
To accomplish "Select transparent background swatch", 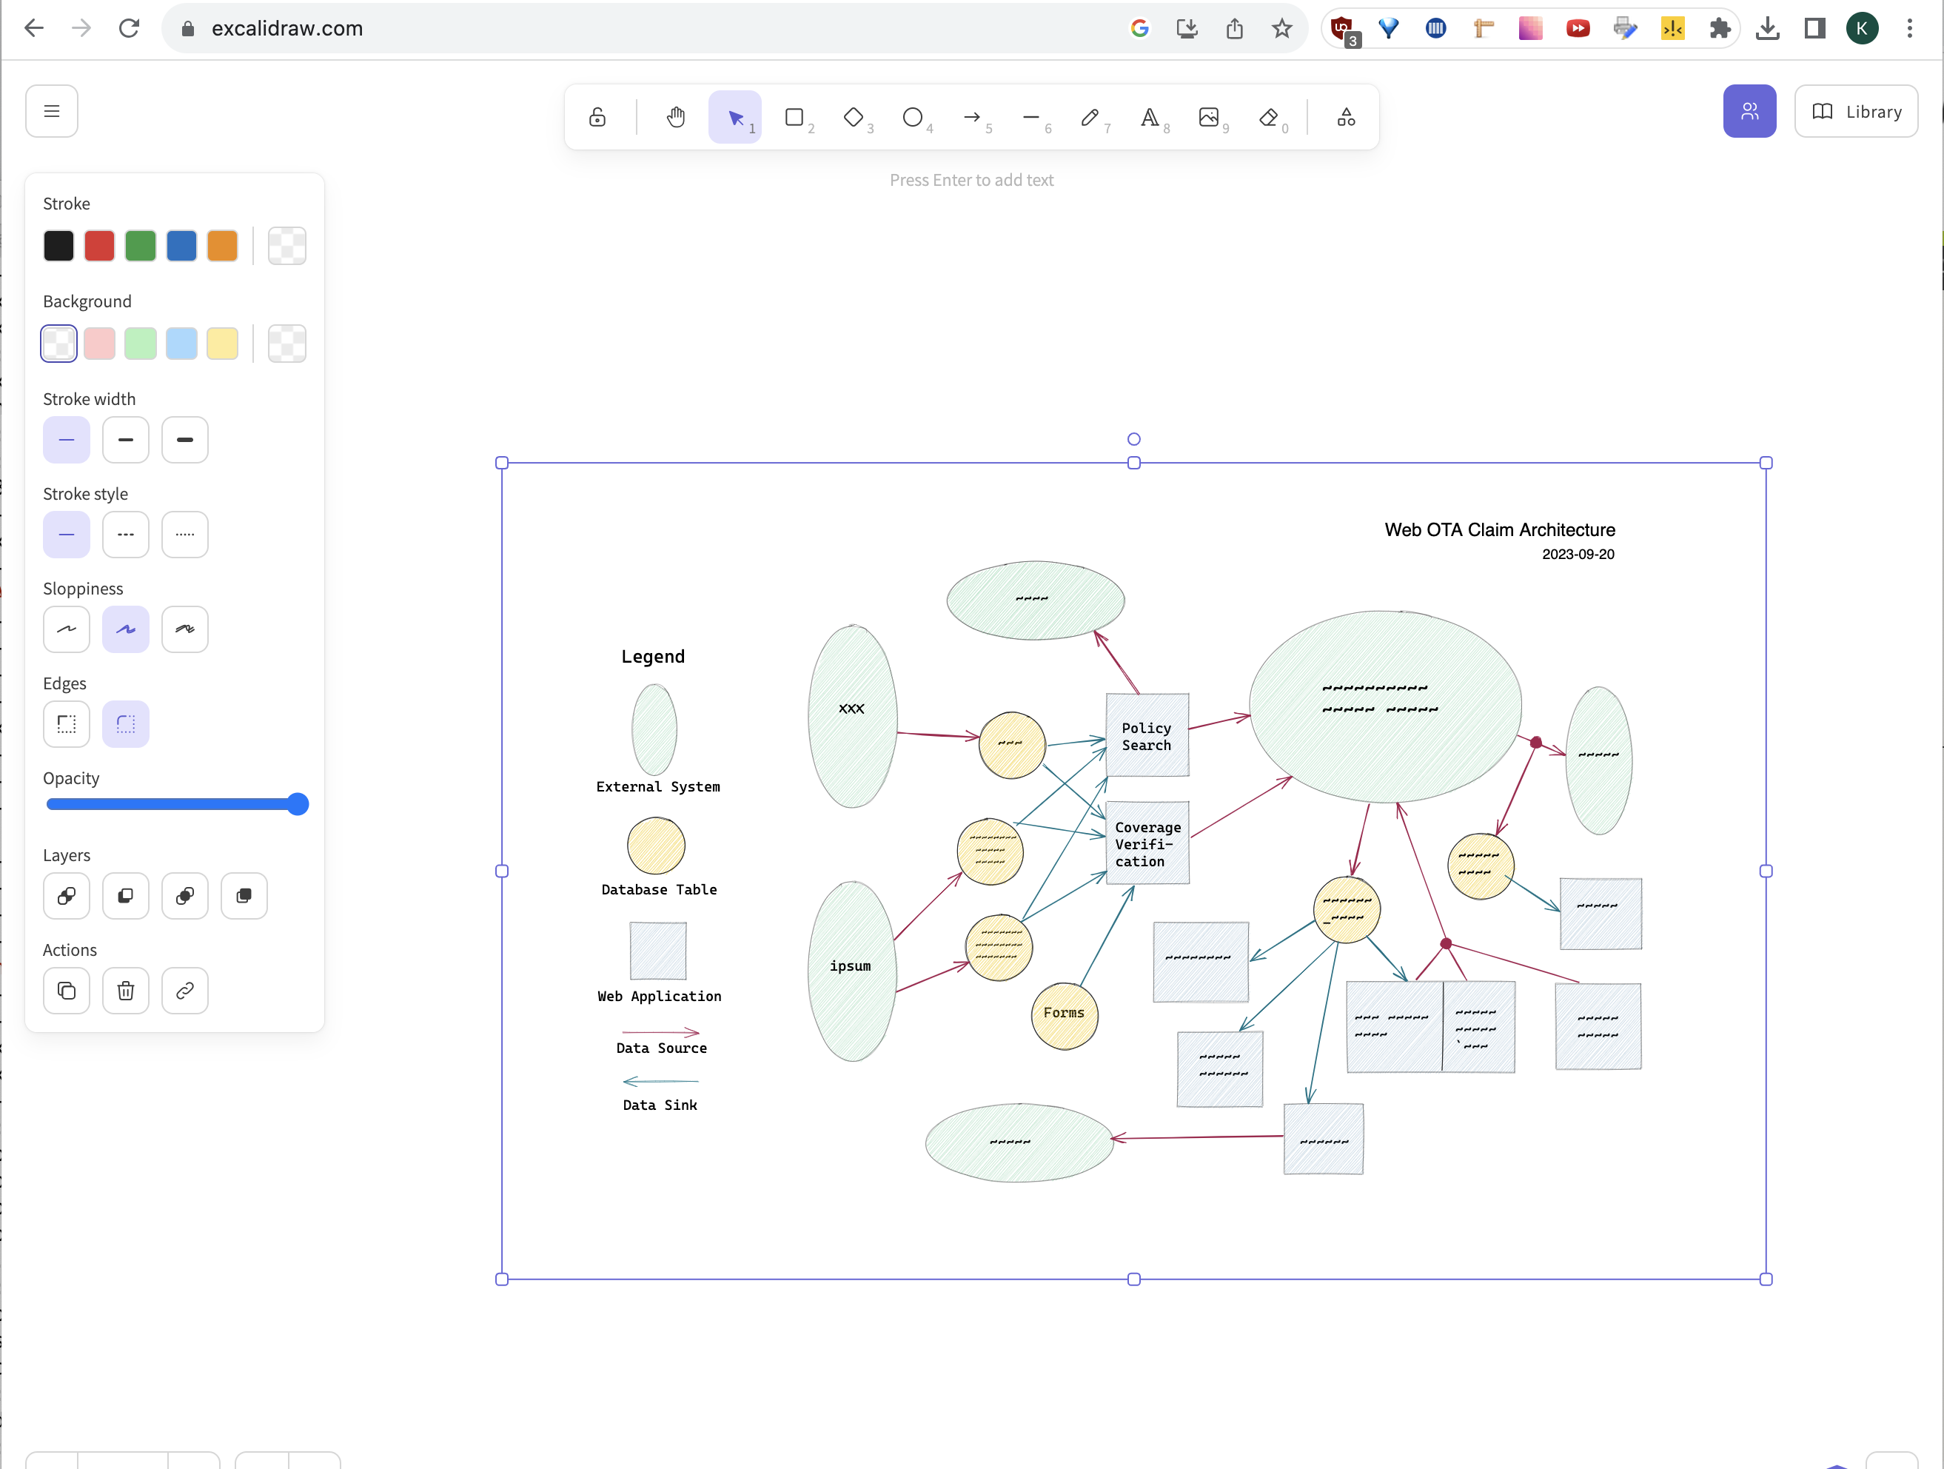I will (59, 343).
